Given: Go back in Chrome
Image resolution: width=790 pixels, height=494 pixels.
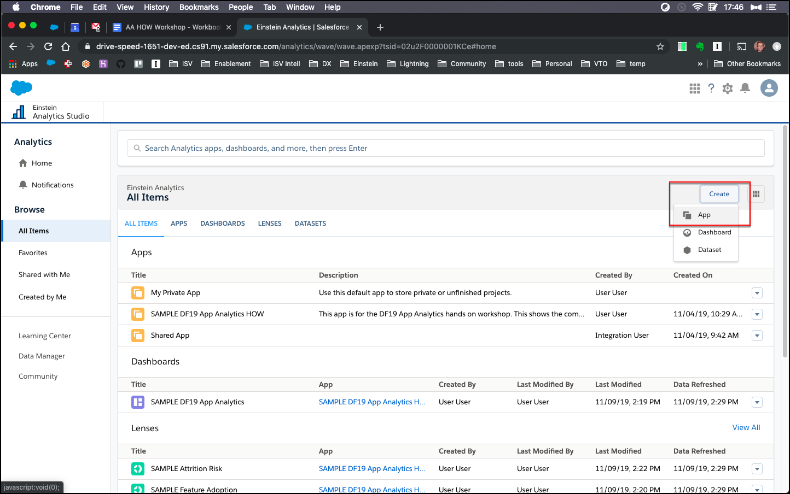Looking at the screenshot, I should 13,46.
